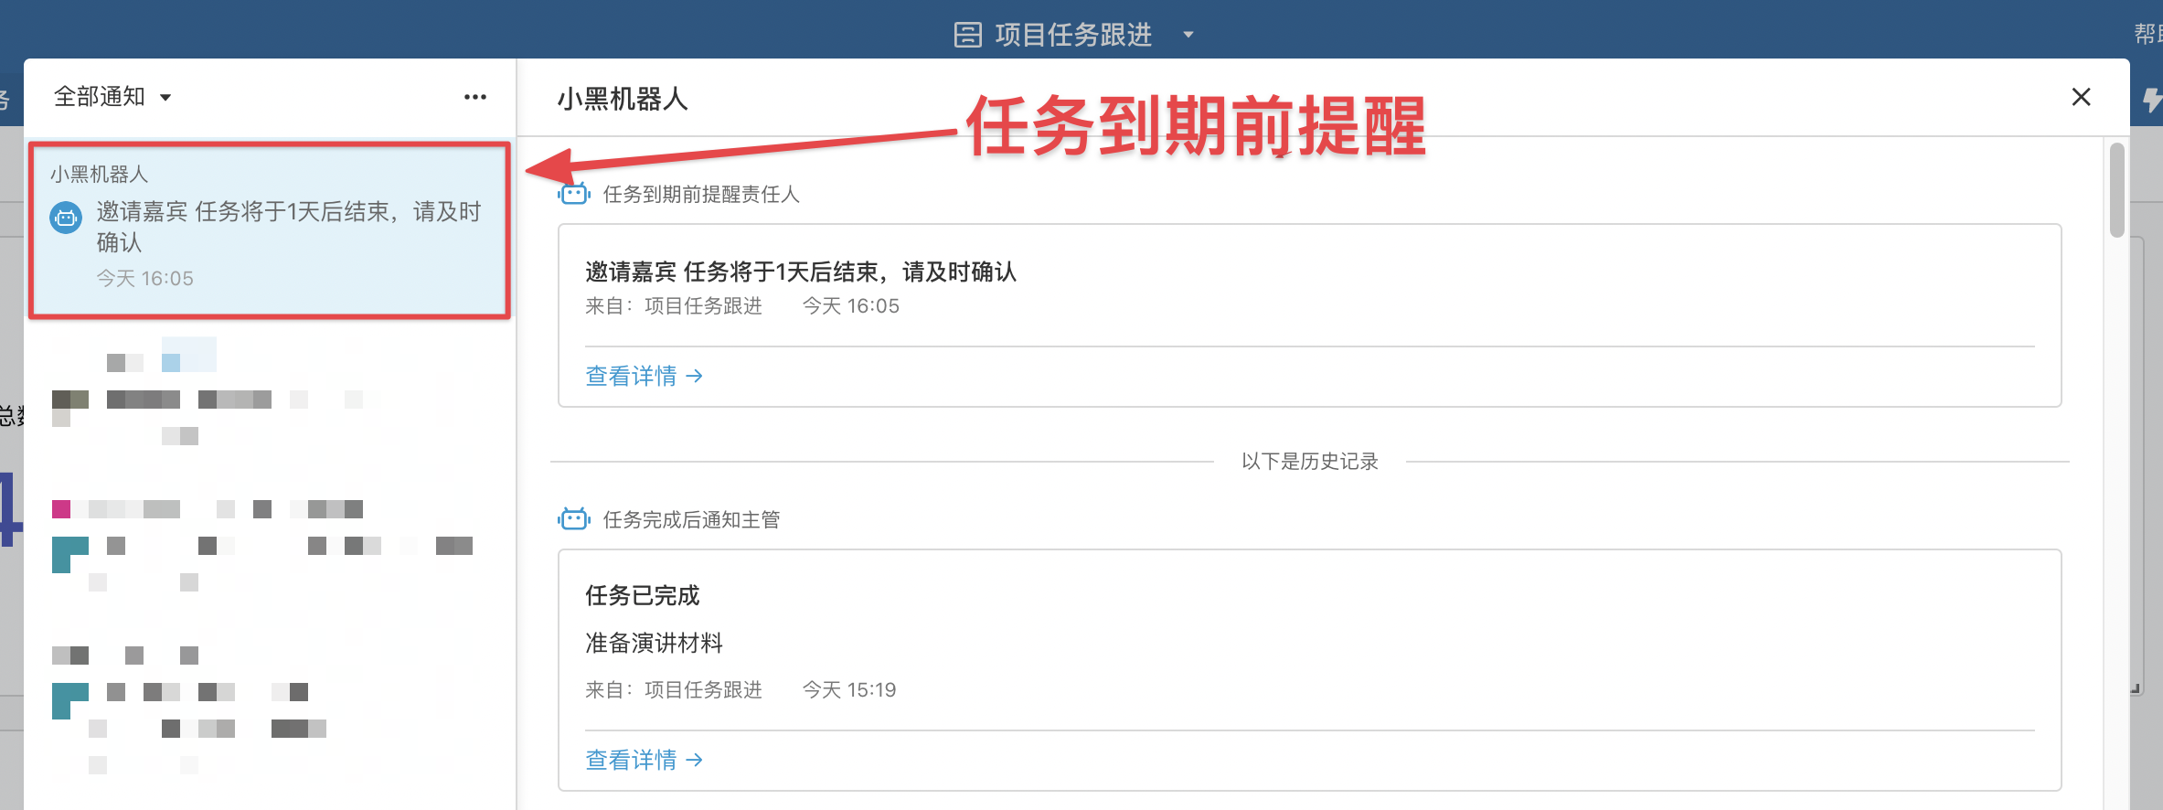Click the 以下是历史记录 divider label
Screen dimensions: 2163x810
click(x=1309, y=461)
